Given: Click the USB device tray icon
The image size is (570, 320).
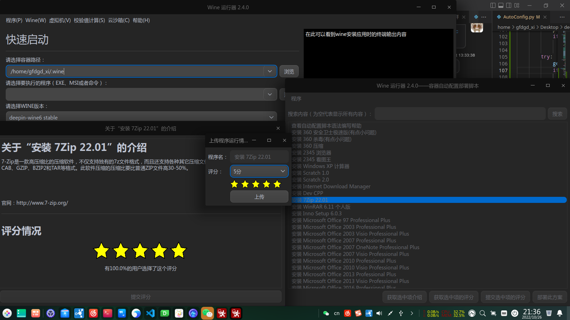Looking at the screenshot, I should point(401,313).
